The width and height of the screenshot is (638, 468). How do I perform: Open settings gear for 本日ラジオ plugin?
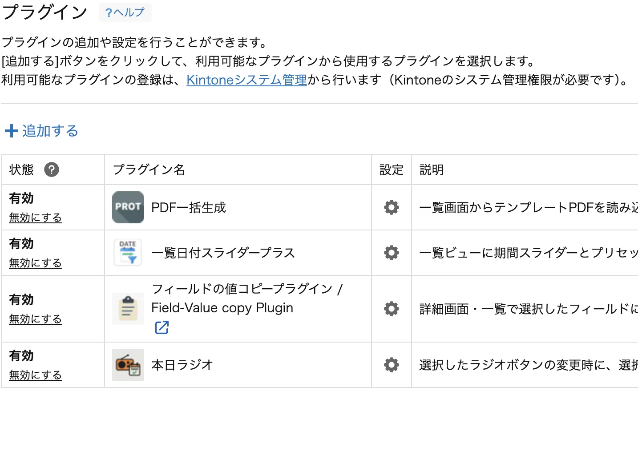click(391, 365)
